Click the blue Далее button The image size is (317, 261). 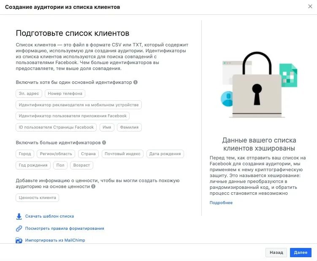(x=301, y=253)
